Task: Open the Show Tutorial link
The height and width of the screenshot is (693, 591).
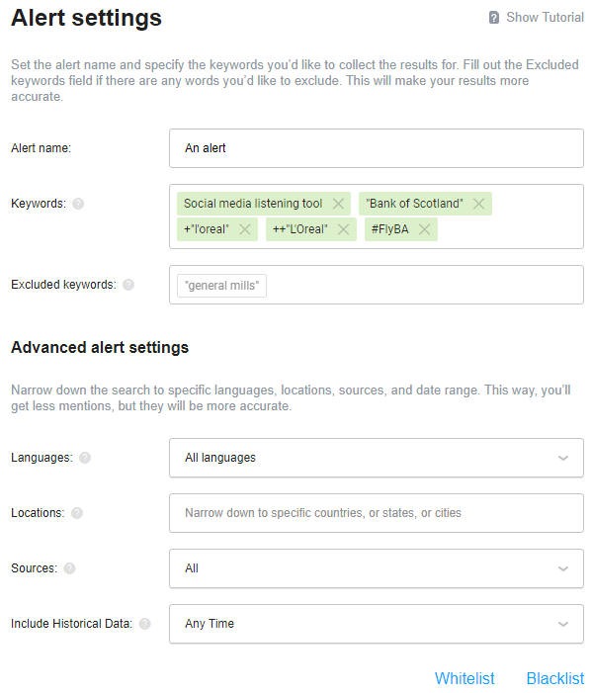Action: (x=537, y=17)
